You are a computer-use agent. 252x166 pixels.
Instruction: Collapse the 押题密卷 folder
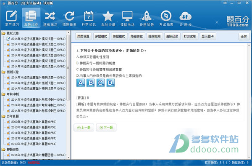pyautogui.click(x=3, y=150)
